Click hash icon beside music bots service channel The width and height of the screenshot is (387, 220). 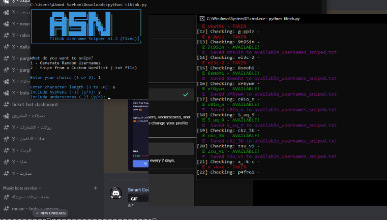tap(6, 209)
